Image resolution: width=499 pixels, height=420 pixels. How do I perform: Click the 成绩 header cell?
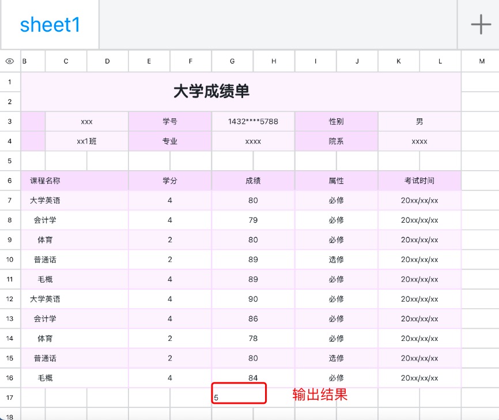[x=254, y=181]
